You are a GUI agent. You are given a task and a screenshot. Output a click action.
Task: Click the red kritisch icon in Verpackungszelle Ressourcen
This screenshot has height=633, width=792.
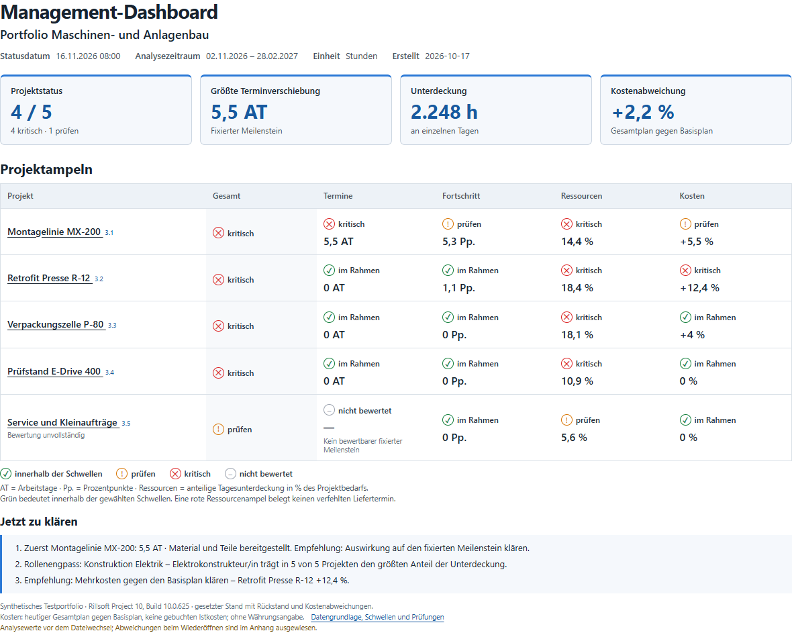point(566,317)
